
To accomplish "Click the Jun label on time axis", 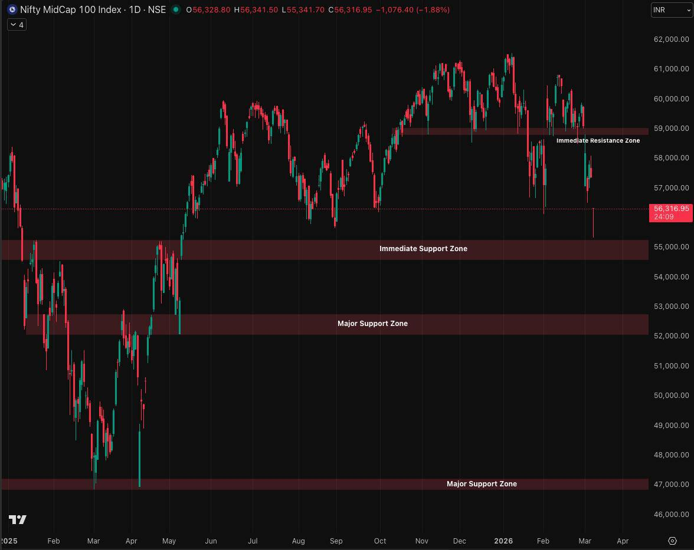I will pyautogui.click(x=211, y=541).
